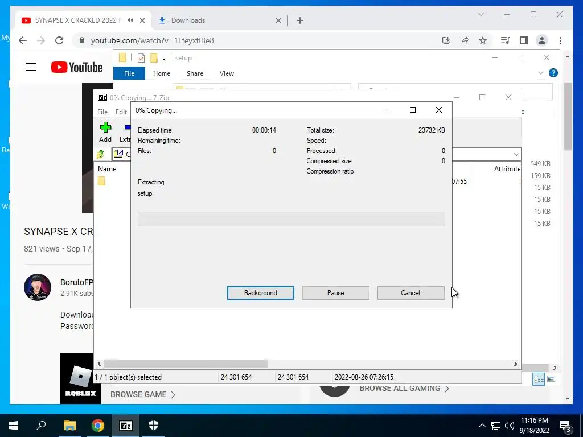
Task: Switch Explorer to large icons view
Action: point(551,379)
